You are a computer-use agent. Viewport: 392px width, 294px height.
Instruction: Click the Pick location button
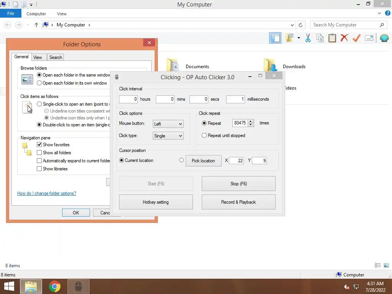203,161
